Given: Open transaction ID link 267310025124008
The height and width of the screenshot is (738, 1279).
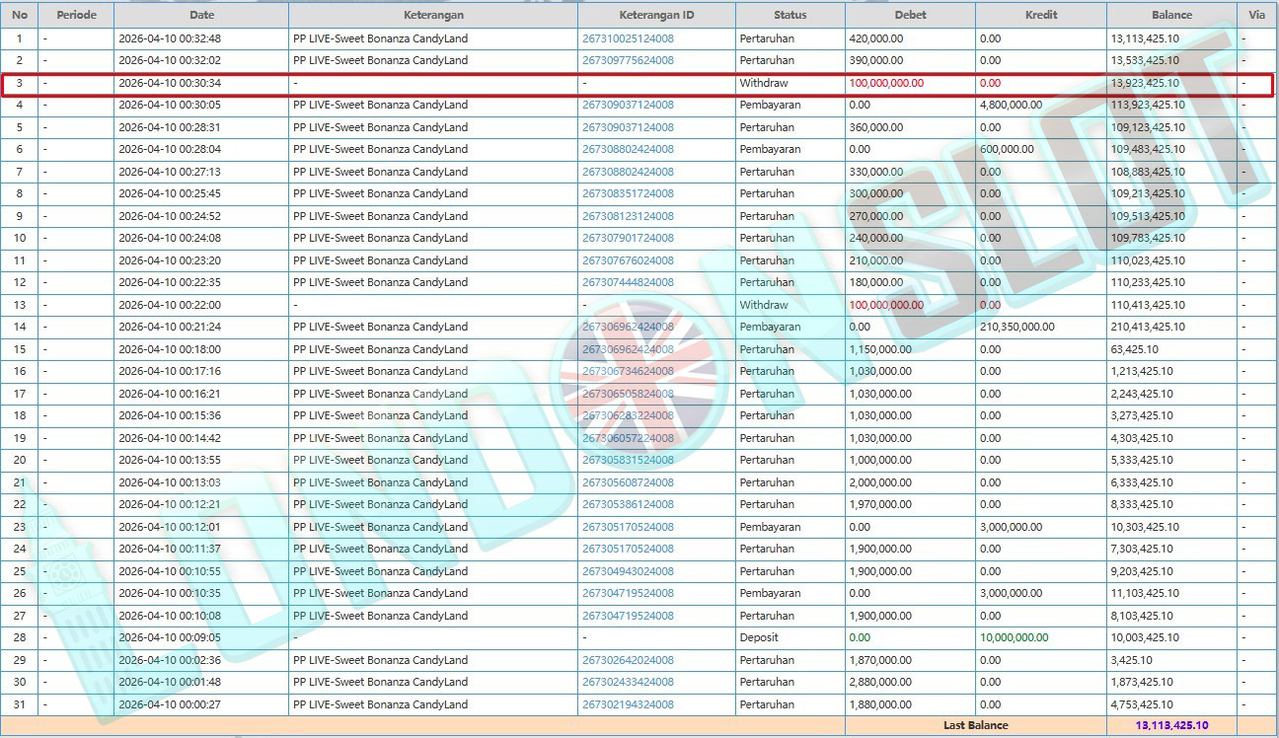Looking at the screenshot, I should click(x=628, y=38).
